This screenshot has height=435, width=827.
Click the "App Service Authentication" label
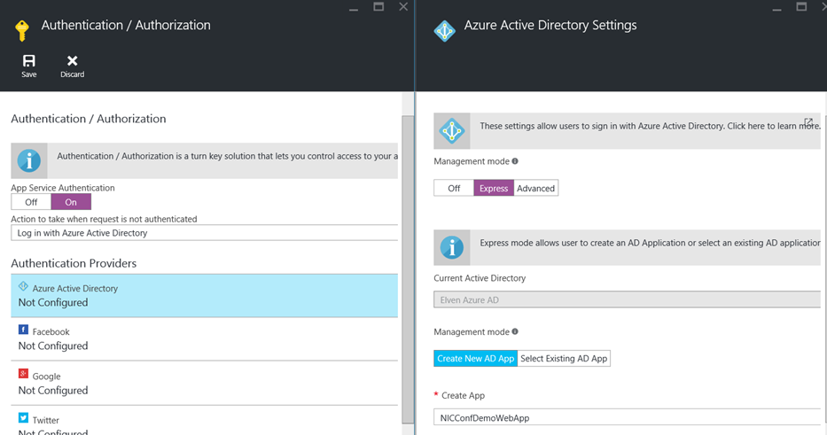(63, 188)
